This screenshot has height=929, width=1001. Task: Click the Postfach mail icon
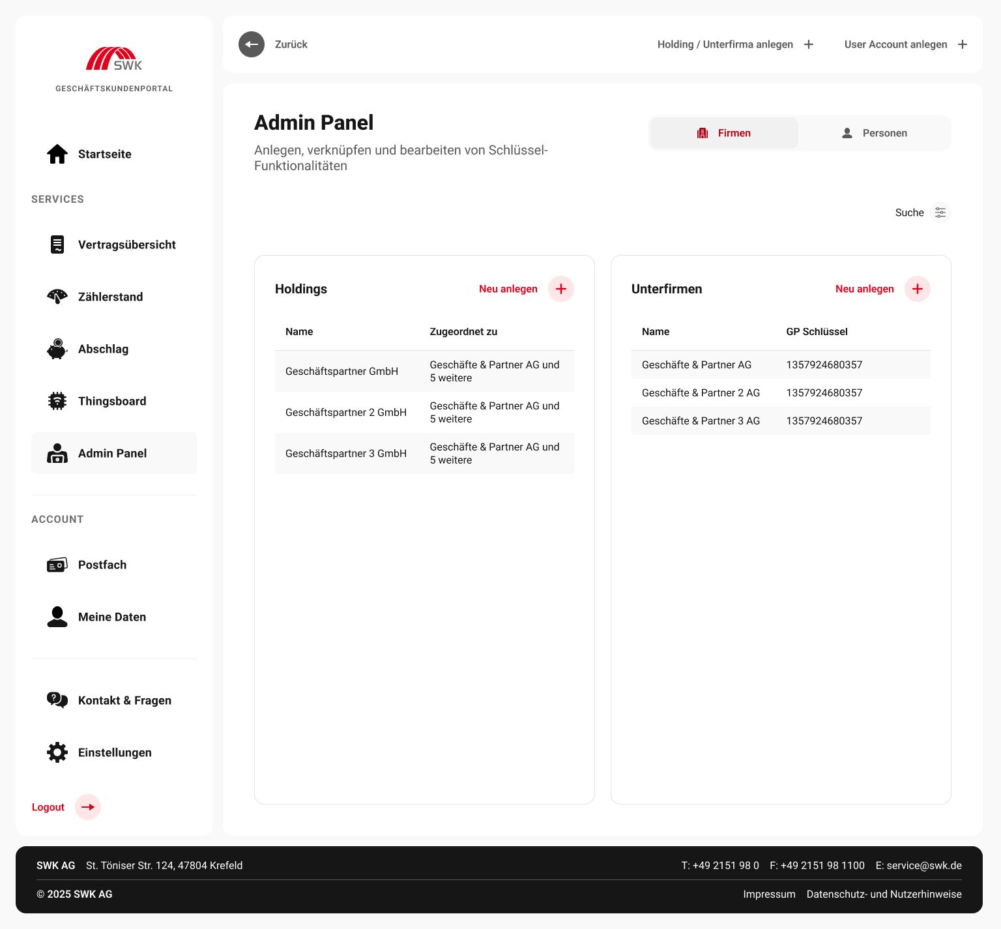coord(57,565)
